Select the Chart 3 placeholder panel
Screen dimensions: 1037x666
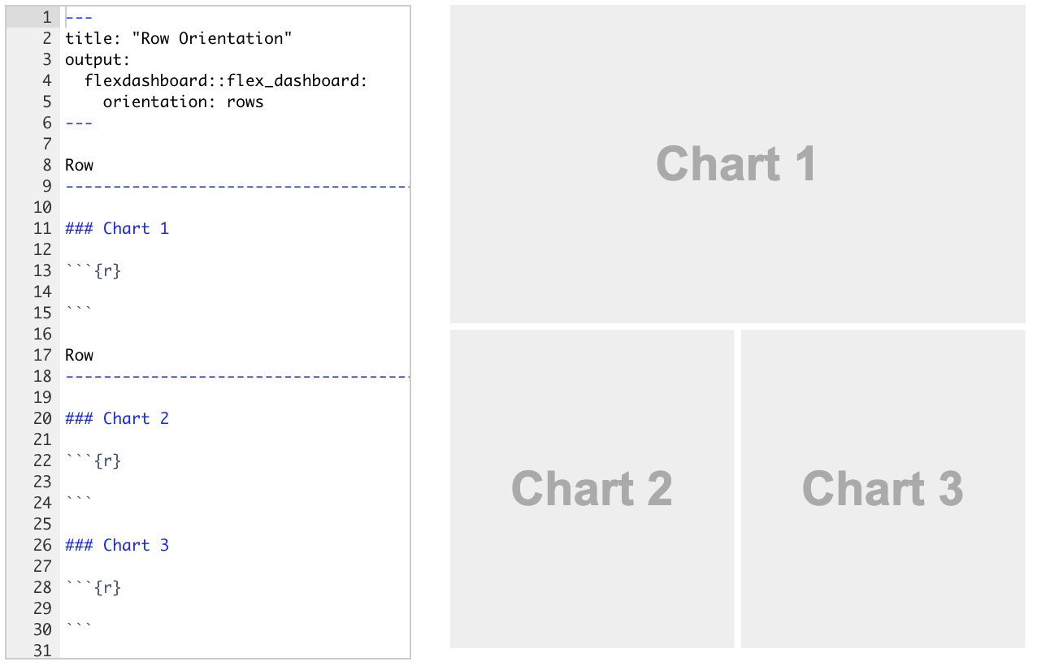pos(883,489)
